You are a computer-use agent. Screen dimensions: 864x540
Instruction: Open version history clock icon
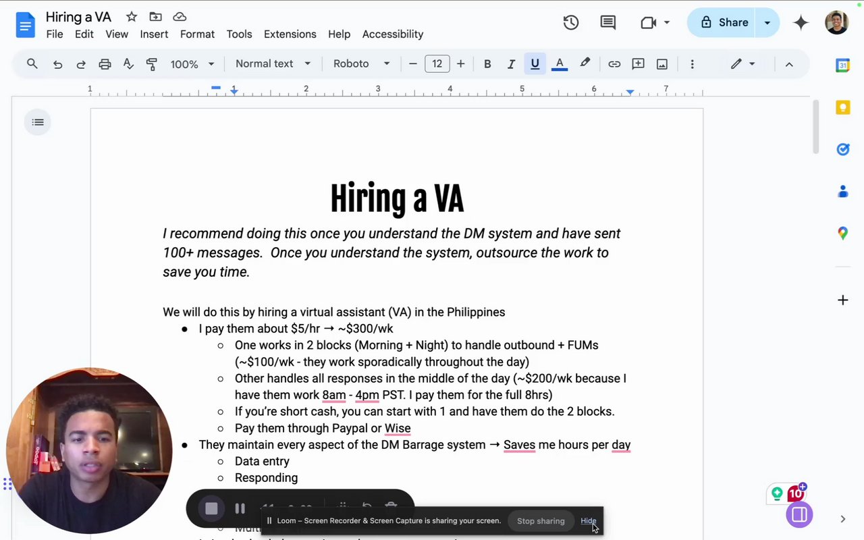point(571,22)
